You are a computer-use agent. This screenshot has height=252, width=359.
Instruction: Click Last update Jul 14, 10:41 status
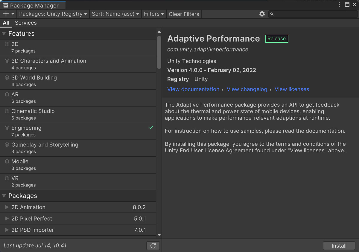point(35,245)
